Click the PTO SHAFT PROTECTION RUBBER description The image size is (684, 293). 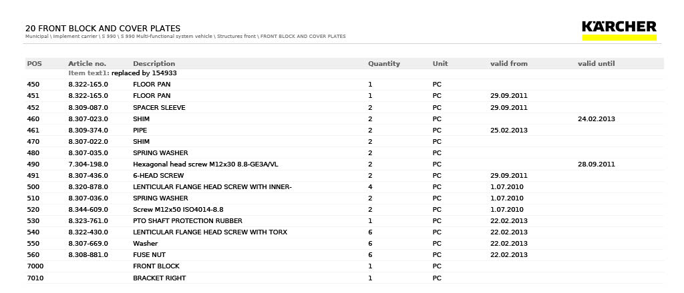click(x=188, y=221)
